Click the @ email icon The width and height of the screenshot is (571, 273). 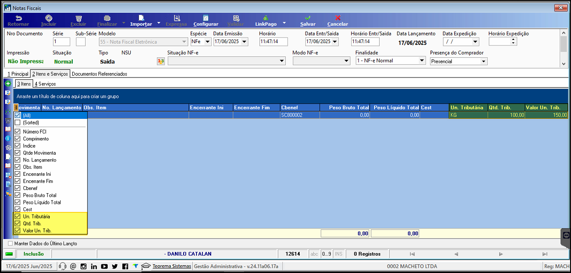73,266
